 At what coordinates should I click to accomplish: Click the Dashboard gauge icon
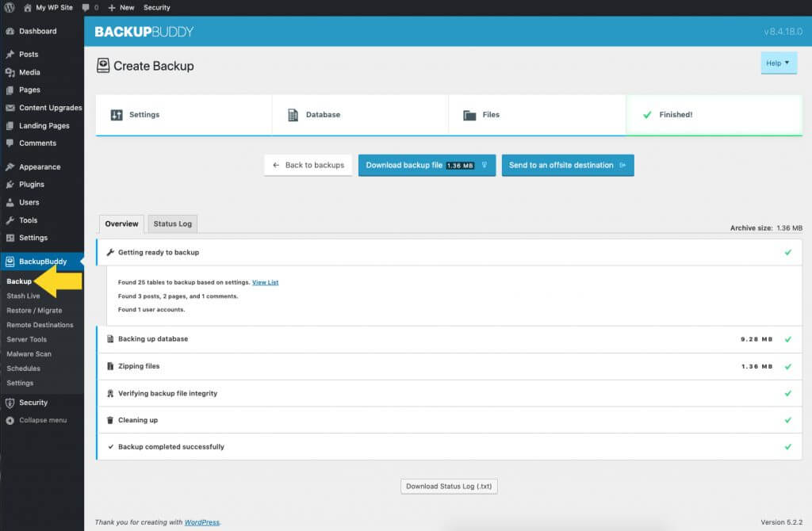point(10,31)
